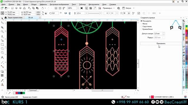The image size is (188, 105).
Task: Click the Undo arrow icon
Action: (42, 8)
